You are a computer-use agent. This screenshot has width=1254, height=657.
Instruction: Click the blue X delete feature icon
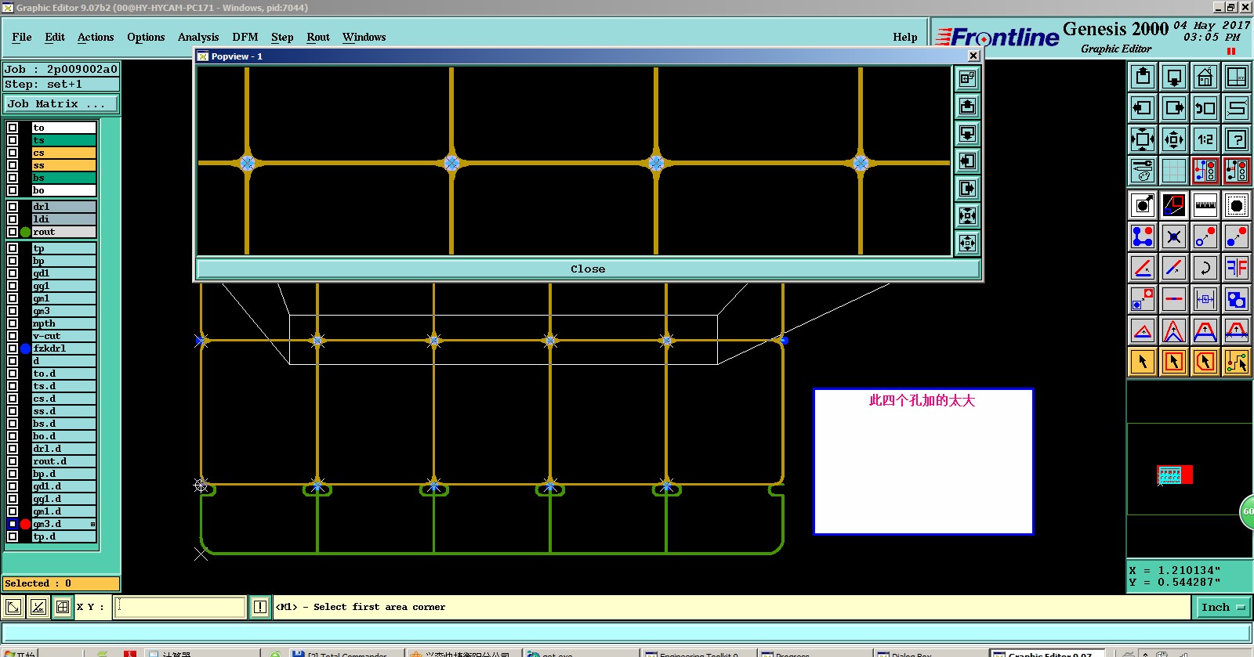[x=1174, y=236]
